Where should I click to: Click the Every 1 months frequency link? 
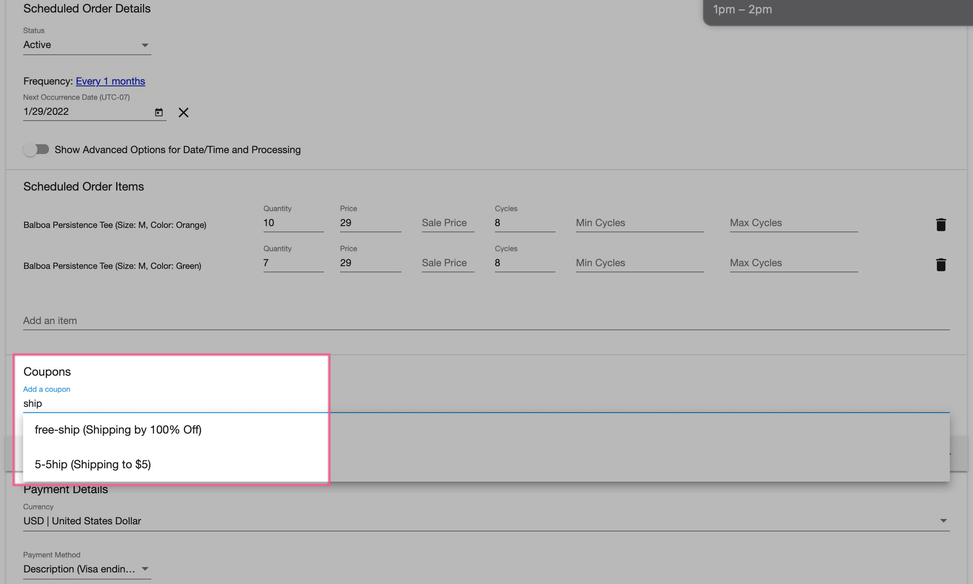click(x=110, y=81)
